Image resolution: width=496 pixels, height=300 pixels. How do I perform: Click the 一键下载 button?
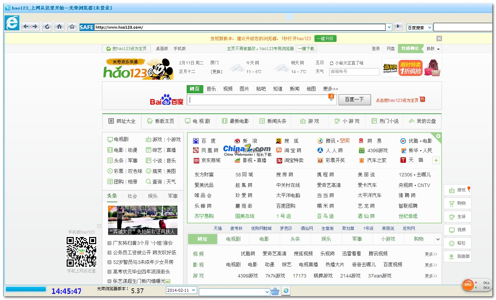tap(306, 49)
